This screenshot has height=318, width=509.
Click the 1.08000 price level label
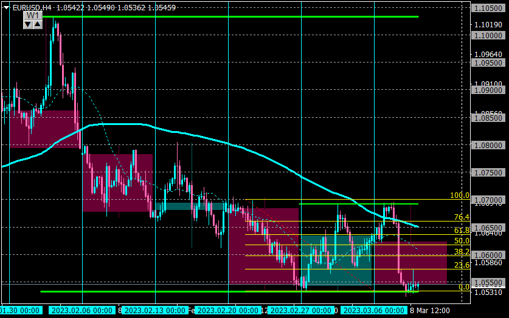(x=488, y=145)
